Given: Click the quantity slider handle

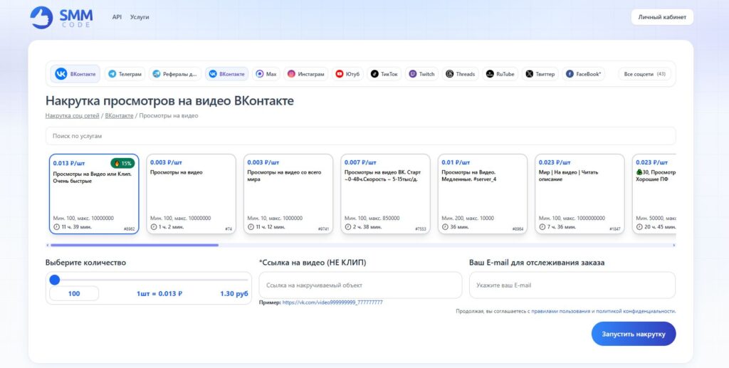Looking at the screenshot, I should coord(55,280).
